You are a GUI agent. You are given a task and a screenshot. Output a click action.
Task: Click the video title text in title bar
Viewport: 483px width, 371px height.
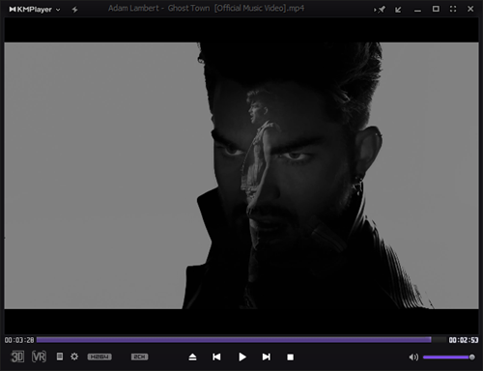pos(206,8)
